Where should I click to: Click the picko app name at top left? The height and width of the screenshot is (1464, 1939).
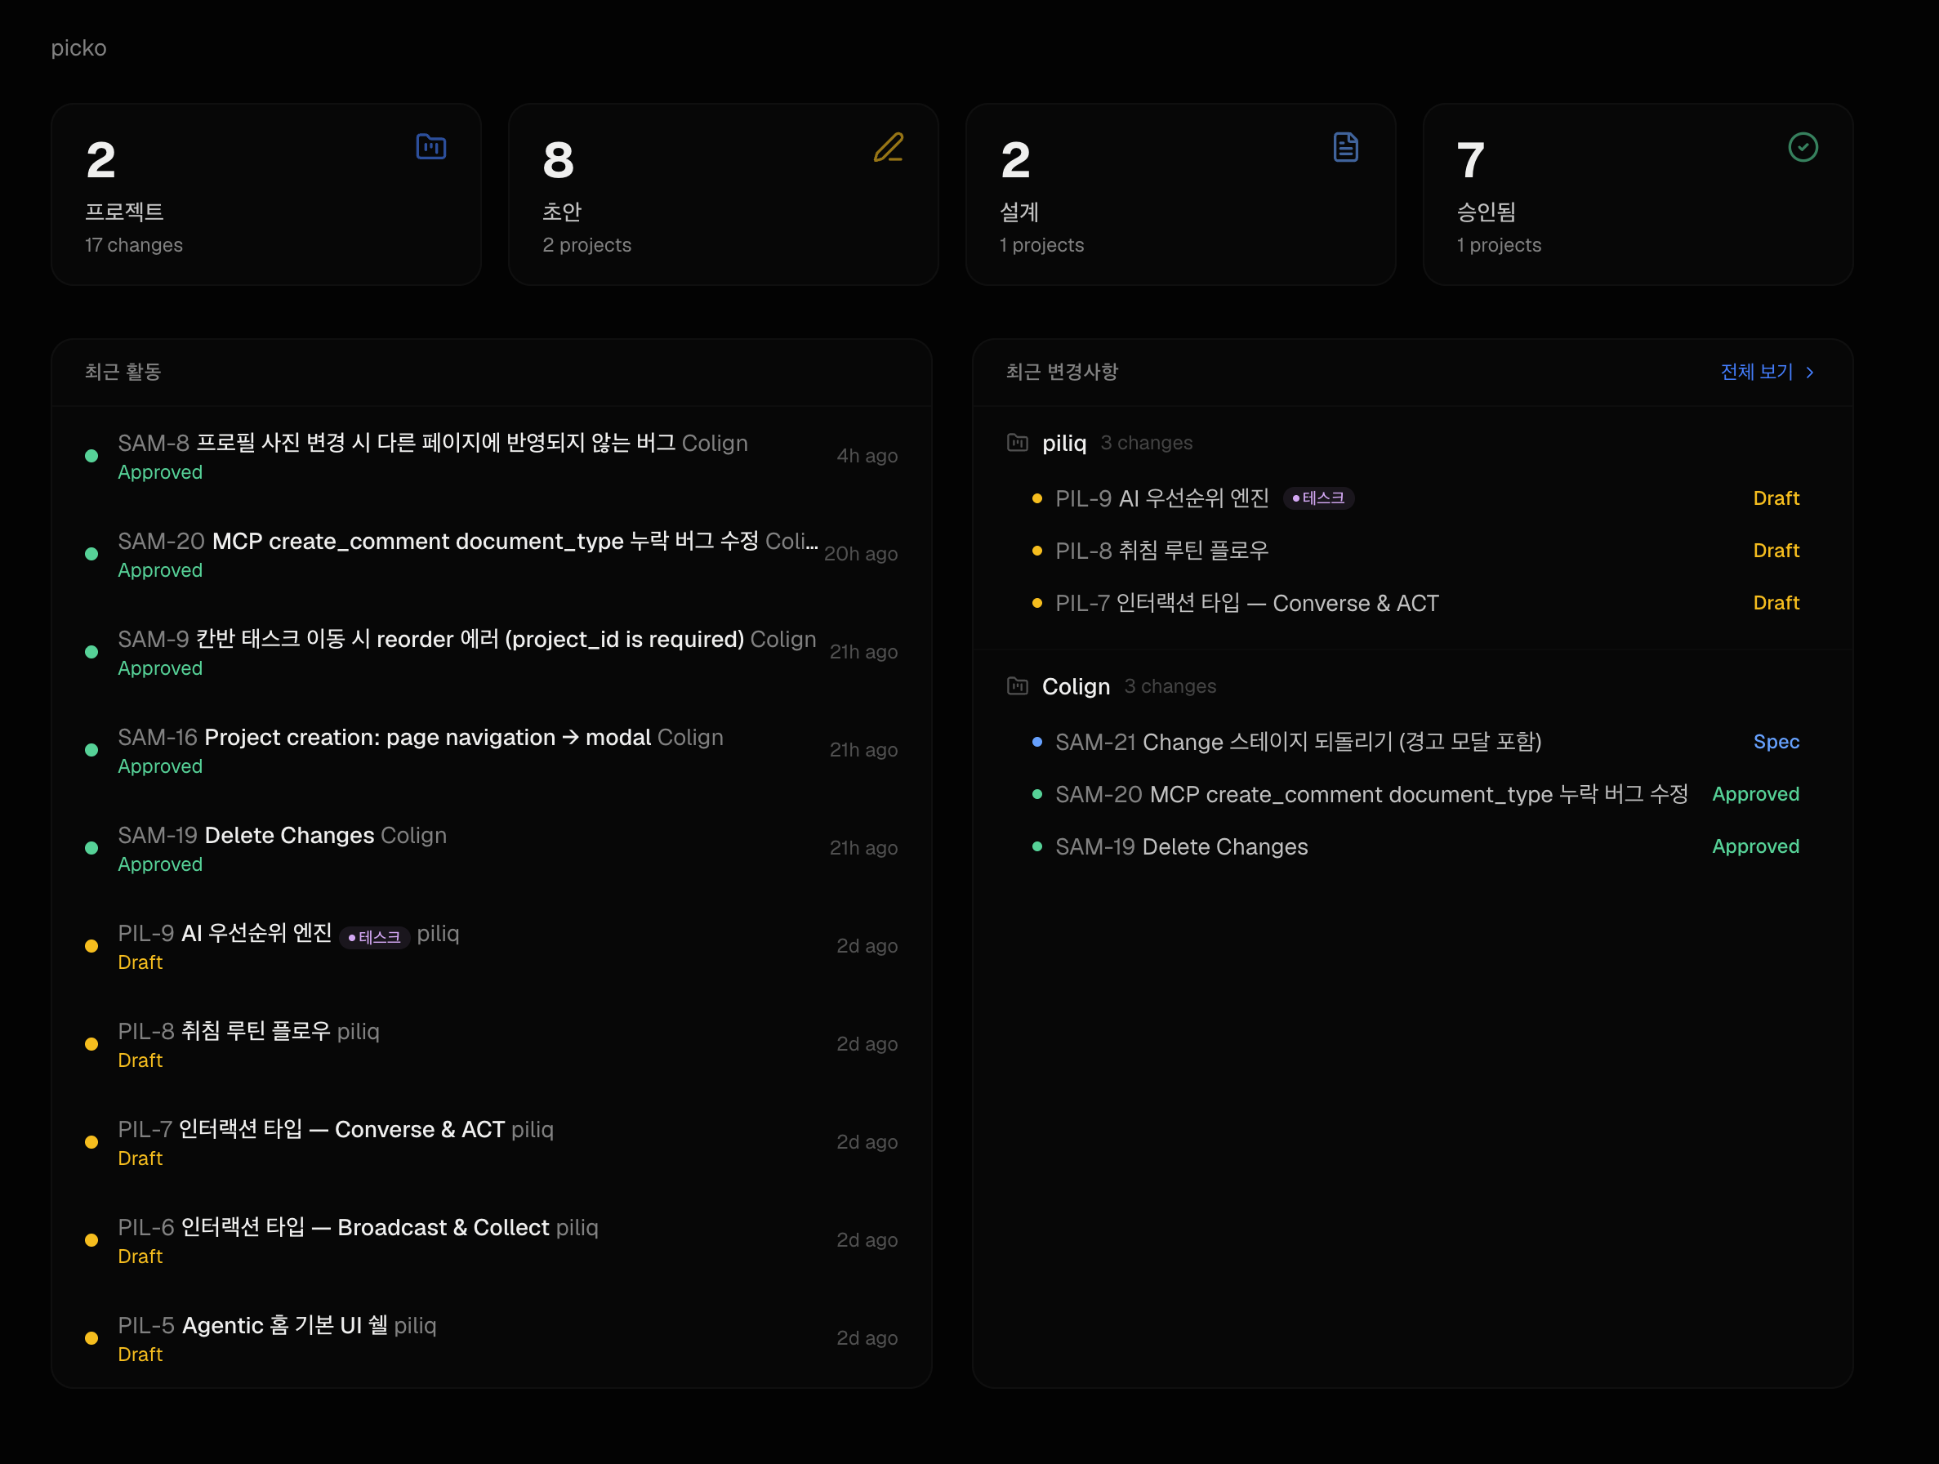pyautogui.click(x=78, y=48)
